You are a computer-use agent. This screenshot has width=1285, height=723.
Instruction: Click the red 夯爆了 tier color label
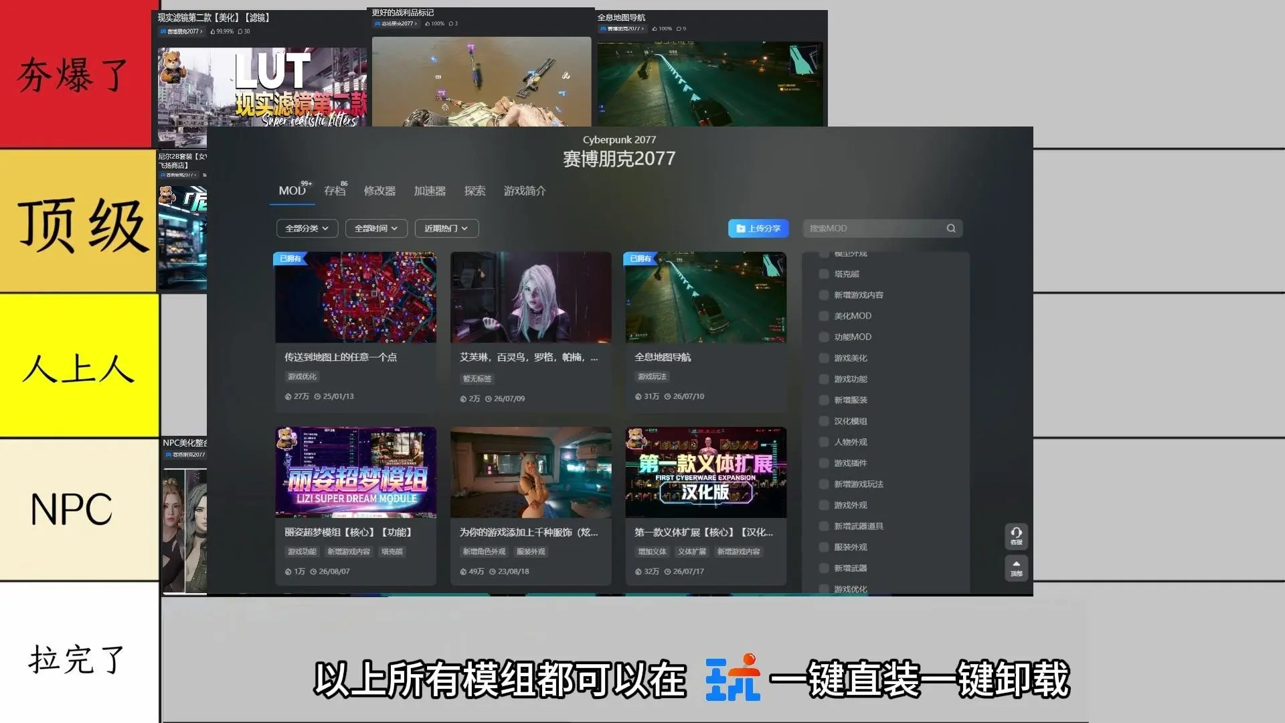(76, 74)
